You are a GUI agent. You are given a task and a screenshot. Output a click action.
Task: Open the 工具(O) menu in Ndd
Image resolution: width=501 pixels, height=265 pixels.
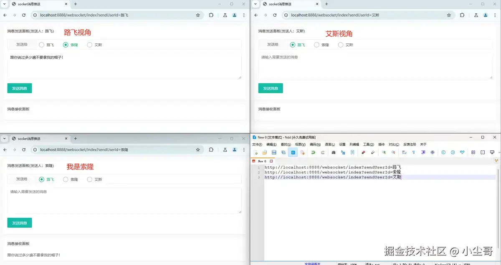[x=369, y=144]
